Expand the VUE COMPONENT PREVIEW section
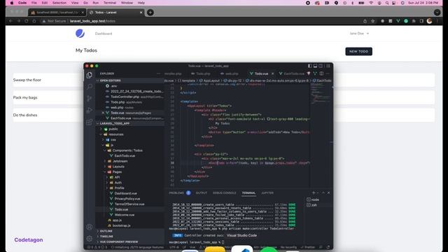This screenshot has height=252, width=448. [x=130, y=241]
